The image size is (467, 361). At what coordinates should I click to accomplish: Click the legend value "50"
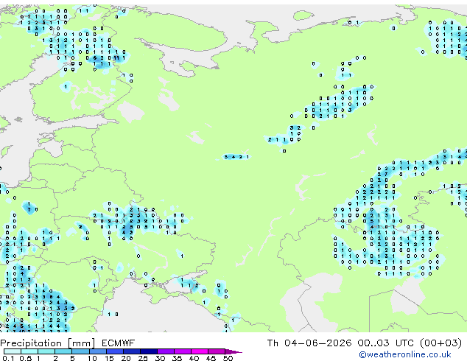[228, 358]
